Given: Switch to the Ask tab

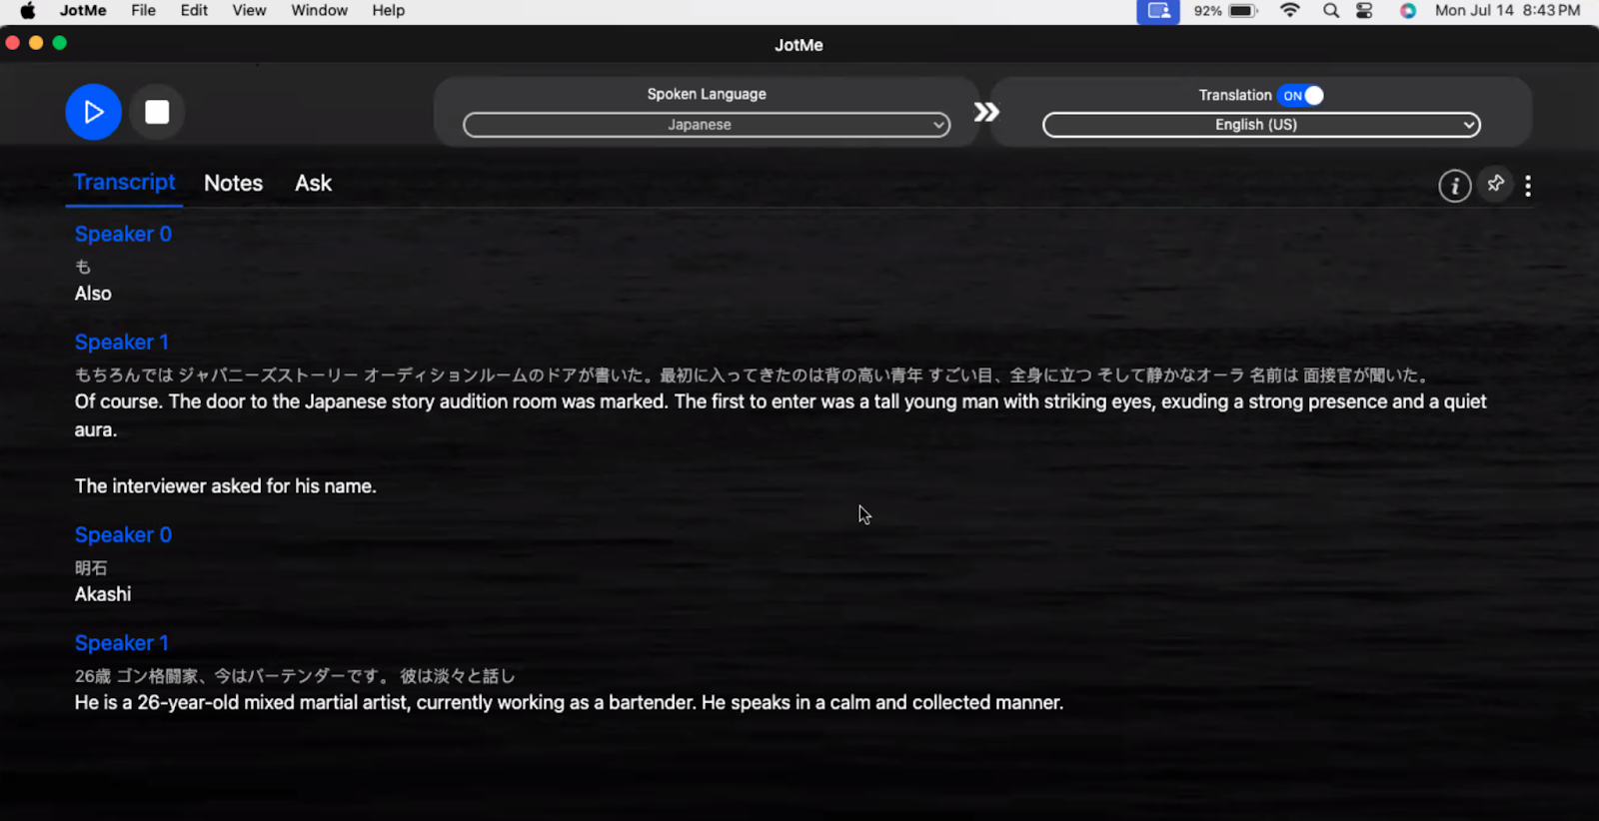Looking at the screenshot, I should 313,183.
